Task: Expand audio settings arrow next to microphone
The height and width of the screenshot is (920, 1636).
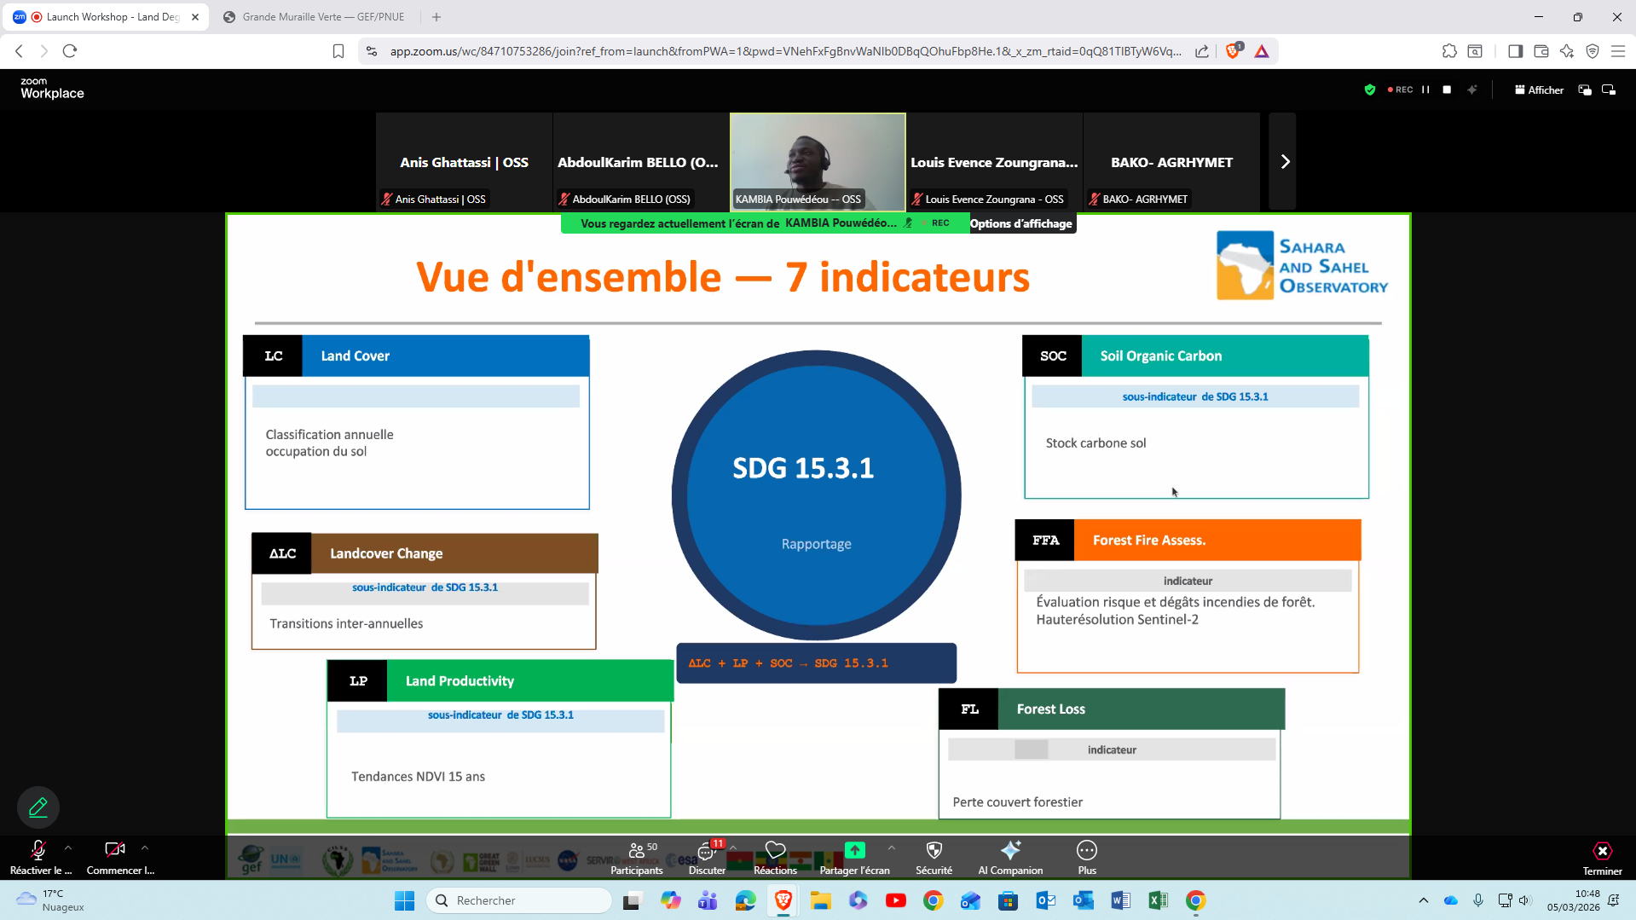Action: [68, 848]
